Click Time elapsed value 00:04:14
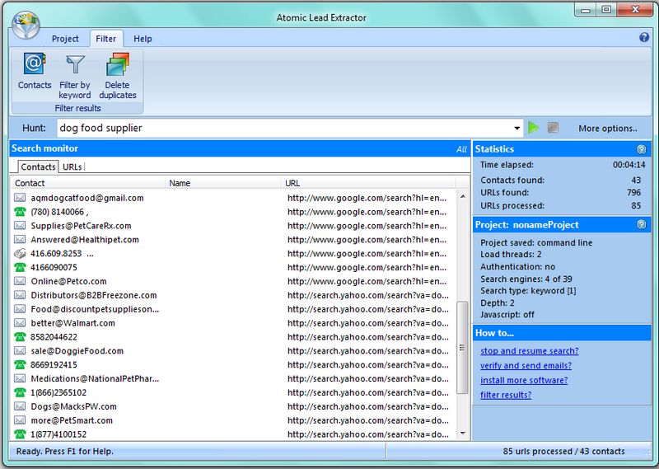 (629, 165)
